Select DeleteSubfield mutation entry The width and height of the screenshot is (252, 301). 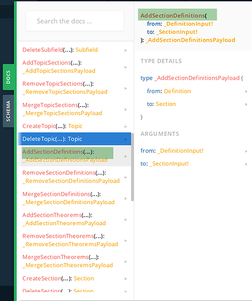(43, 50)
